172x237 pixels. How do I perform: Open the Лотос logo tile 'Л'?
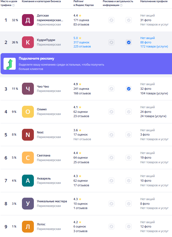pos(28,227)
